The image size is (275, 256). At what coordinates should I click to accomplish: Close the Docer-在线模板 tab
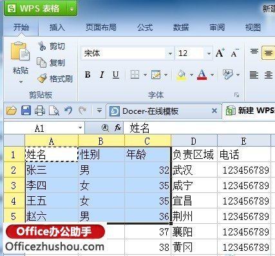point(214,111)
